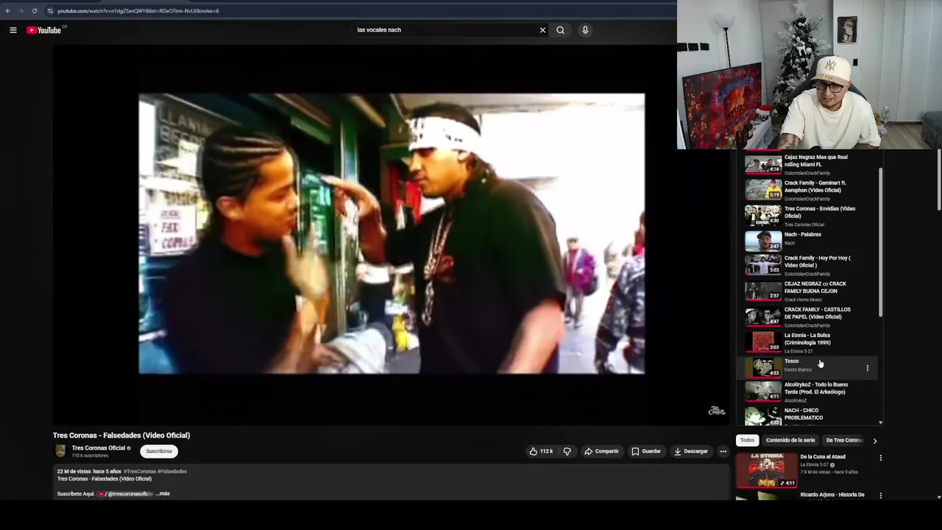The width and height of the screenshot is (942, 530).
Task: Play 'CRACK FAMILY - CASTILLOS DE PAPEL' playlist item
Action: (x=809, y=317)
